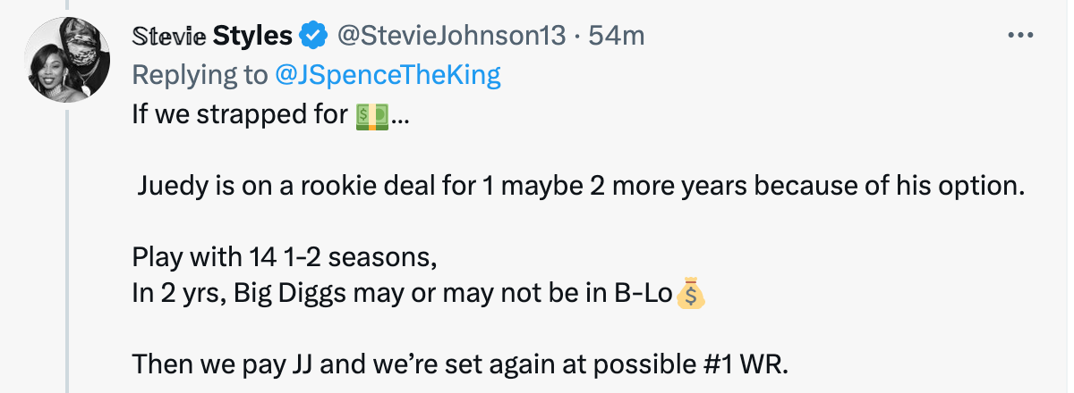Image resolution: width=1074 pixels, height=393 pixels.
Task: Click the "Replying to" label text
Action: [x=199, y=75]
